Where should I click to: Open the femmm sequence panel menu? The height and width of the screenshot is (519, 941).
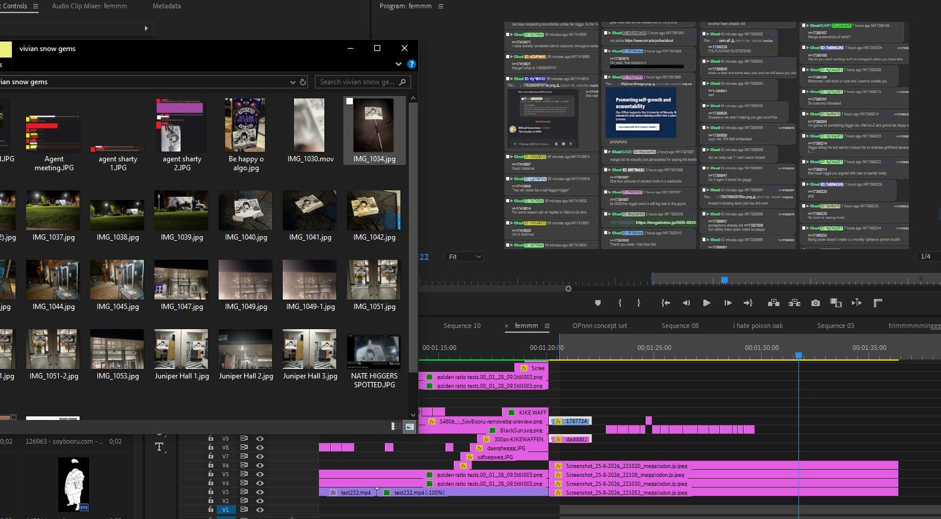pyautogui.click(x=547, y=326)
